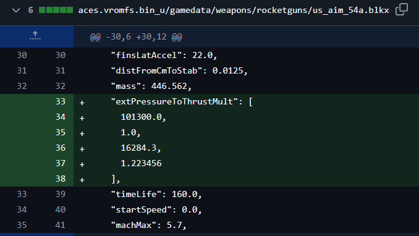Select old line number 31
This screenshot has height=236, width=419.
pos(22,71)
